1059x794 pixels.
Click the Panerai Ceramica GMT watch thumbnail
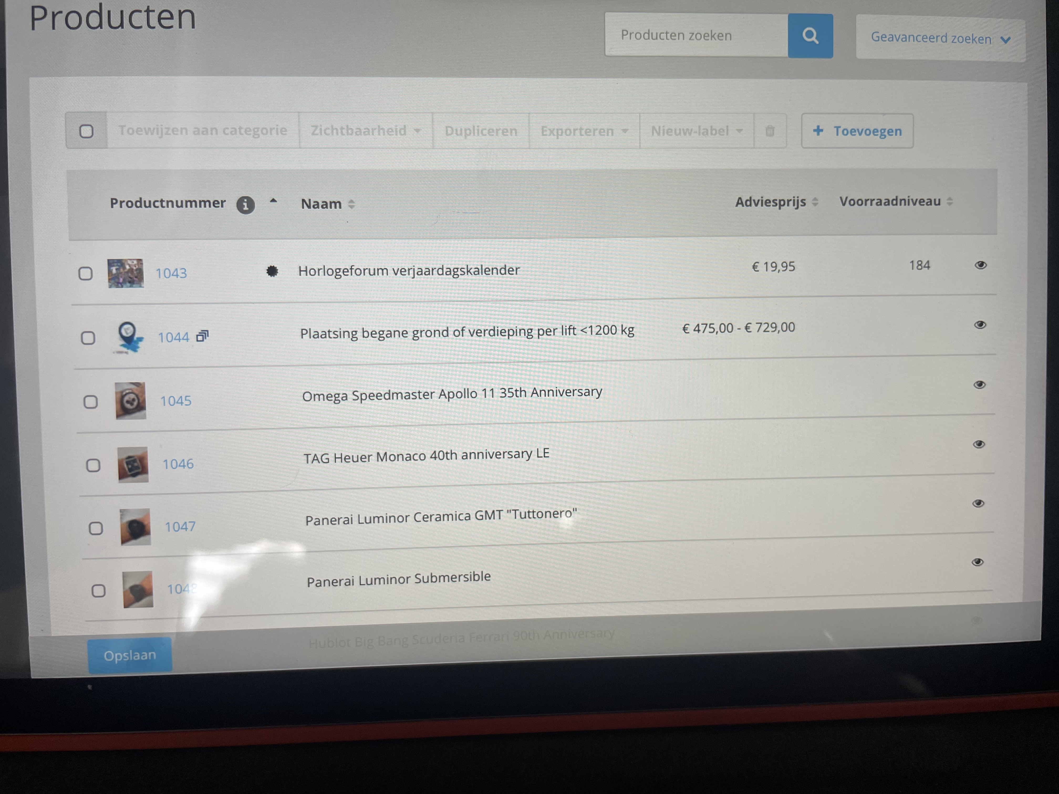(136, 527)
